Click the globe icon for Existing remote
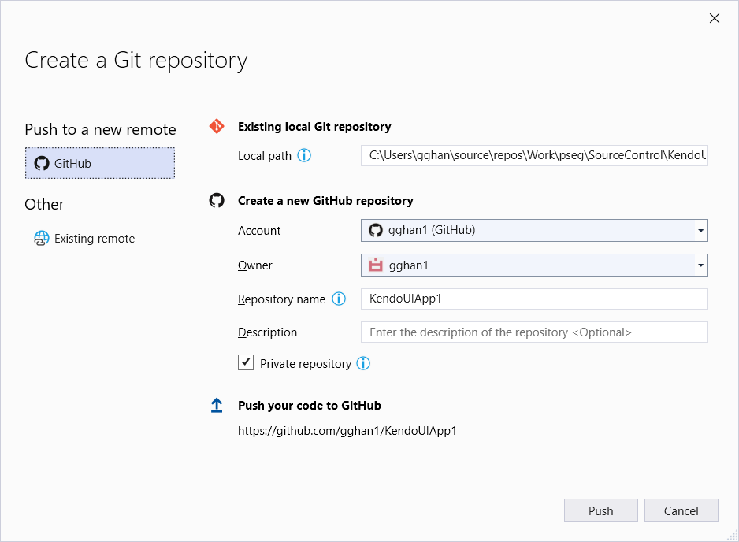This screenshot has height=542, width=739. 42,238
